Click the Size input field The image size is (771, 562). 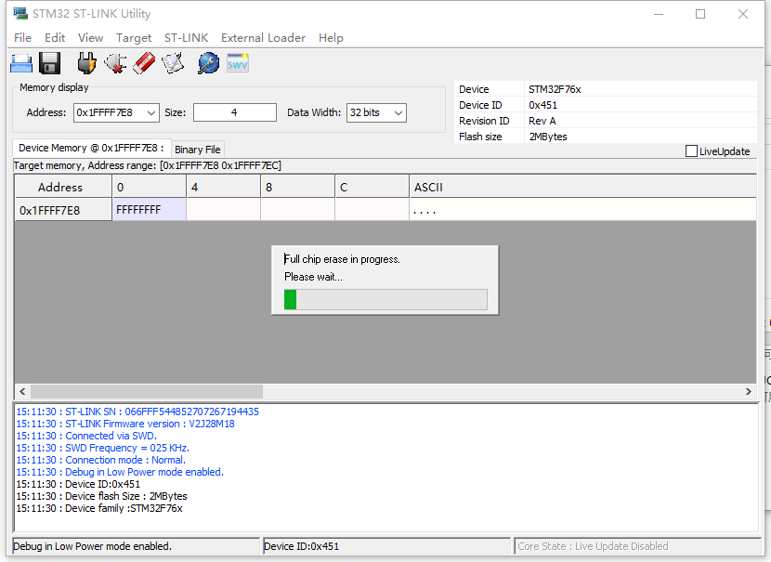(234, 112)
